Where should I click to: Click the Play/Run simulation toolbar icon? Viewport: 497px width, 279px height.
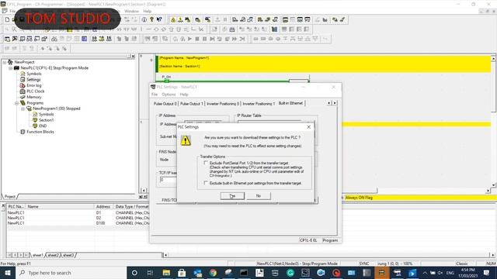[x=189, y=39]
